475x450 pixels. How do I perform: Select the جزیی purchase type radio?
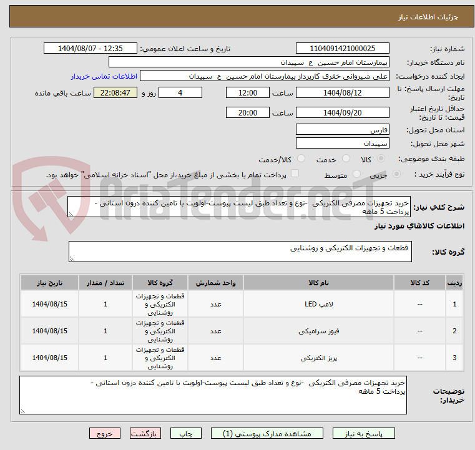(396, 174)
